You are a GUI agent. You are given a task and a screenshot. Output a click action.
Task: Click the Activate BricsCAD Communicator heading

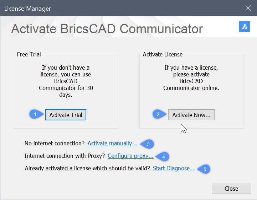tap(107, 29)
